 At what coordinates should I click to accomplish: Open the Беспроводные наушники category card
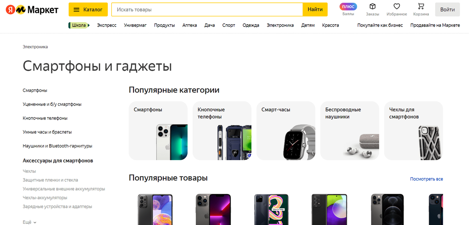click(x=350, y=130)
